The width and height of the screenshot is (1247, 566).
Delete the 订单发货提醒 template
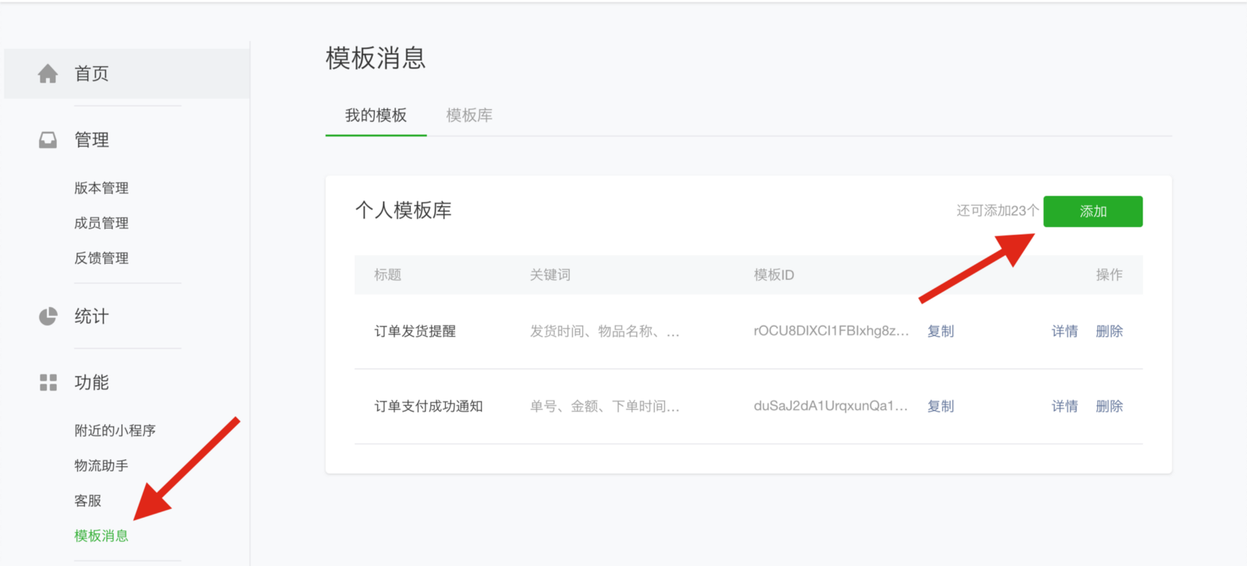click(x=1108, y=331)
